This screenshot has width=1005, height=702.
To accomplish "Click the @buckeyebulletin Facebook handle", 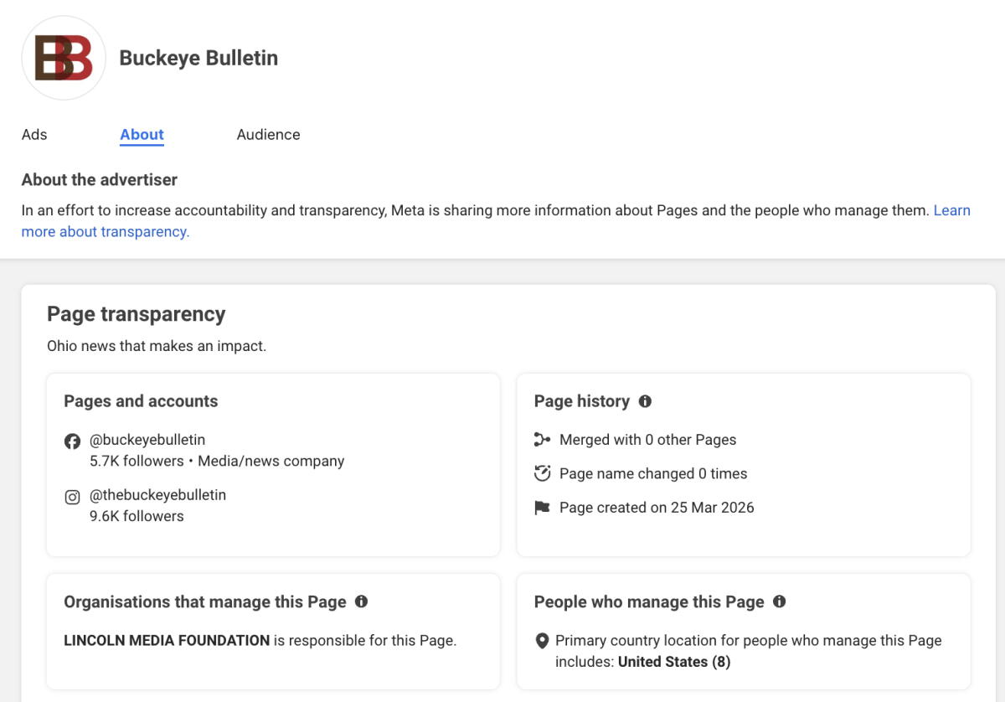I will 147,440.
